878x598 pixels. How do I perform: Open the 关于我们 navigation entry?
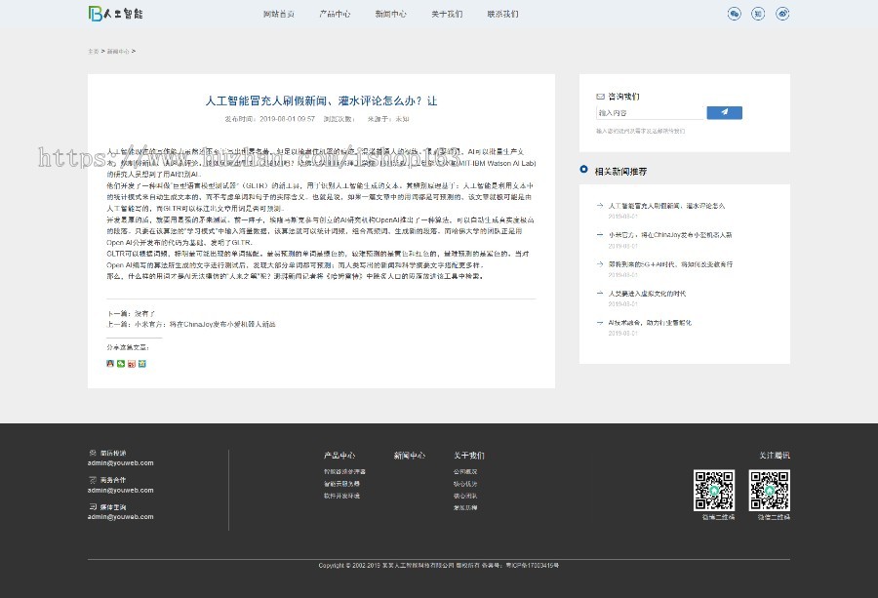[x=447, y=14]
